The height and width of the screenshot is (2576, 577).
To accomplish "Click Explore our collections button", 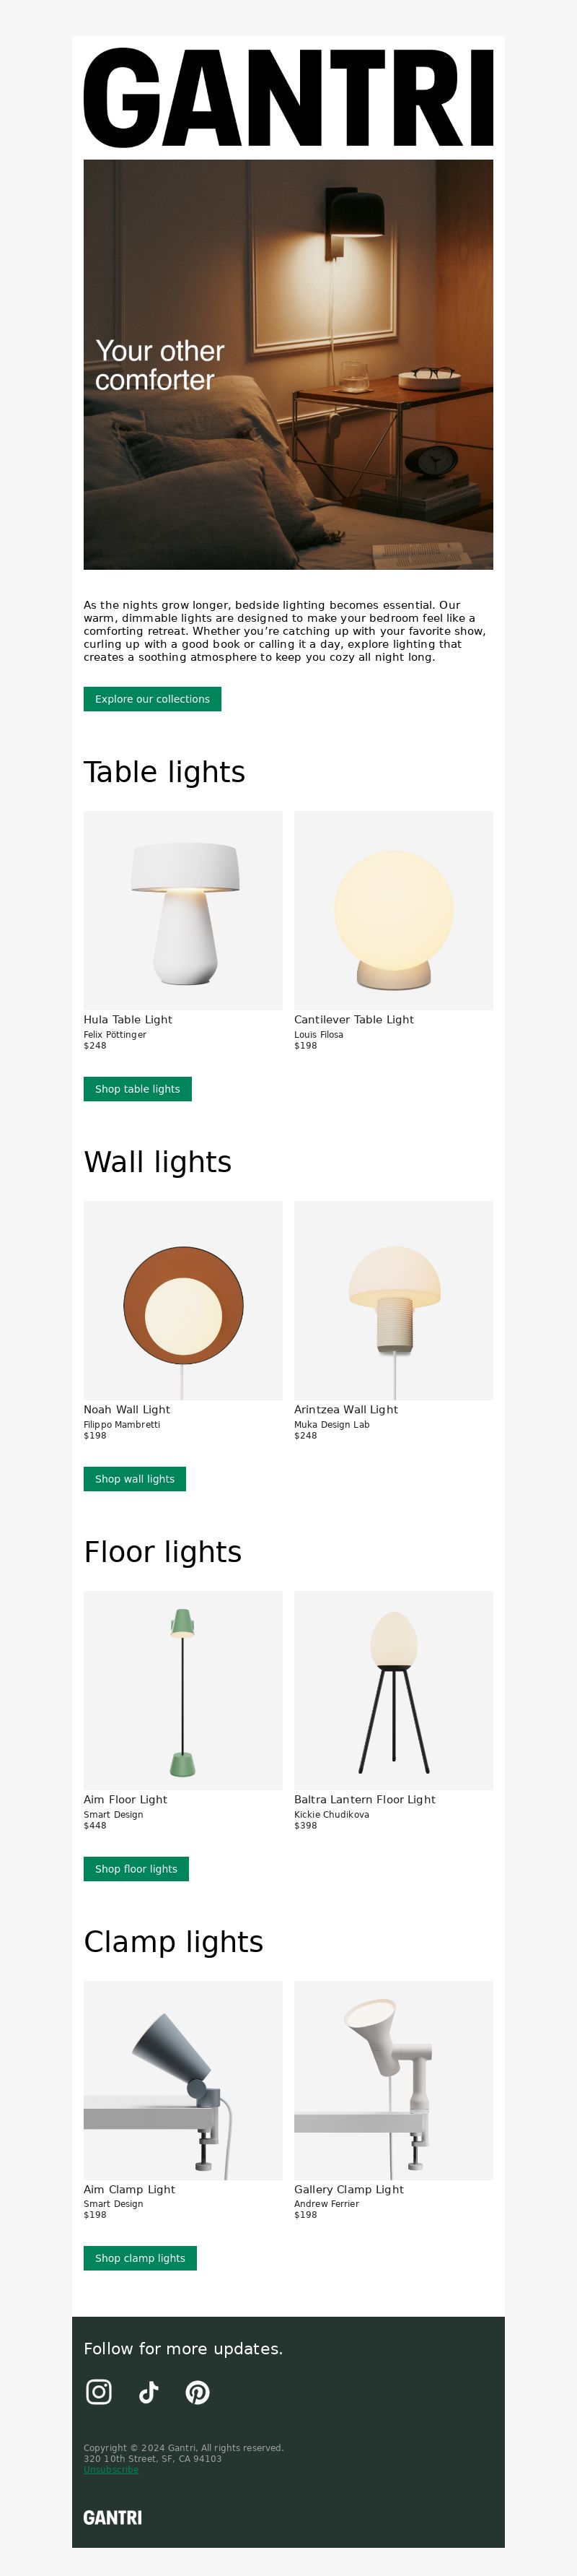I will click(153, 699).
